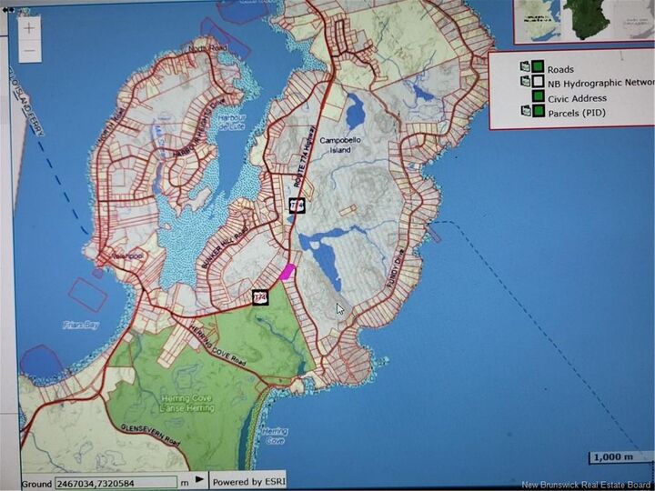655x491 pixels.
Task: Click the upper Route 774 highway shield
Action: coord(297,205)
